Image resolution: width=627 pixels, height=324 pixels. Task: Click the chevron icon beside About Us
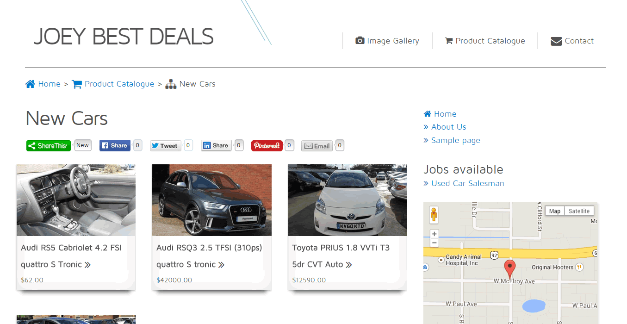(426, 127)
